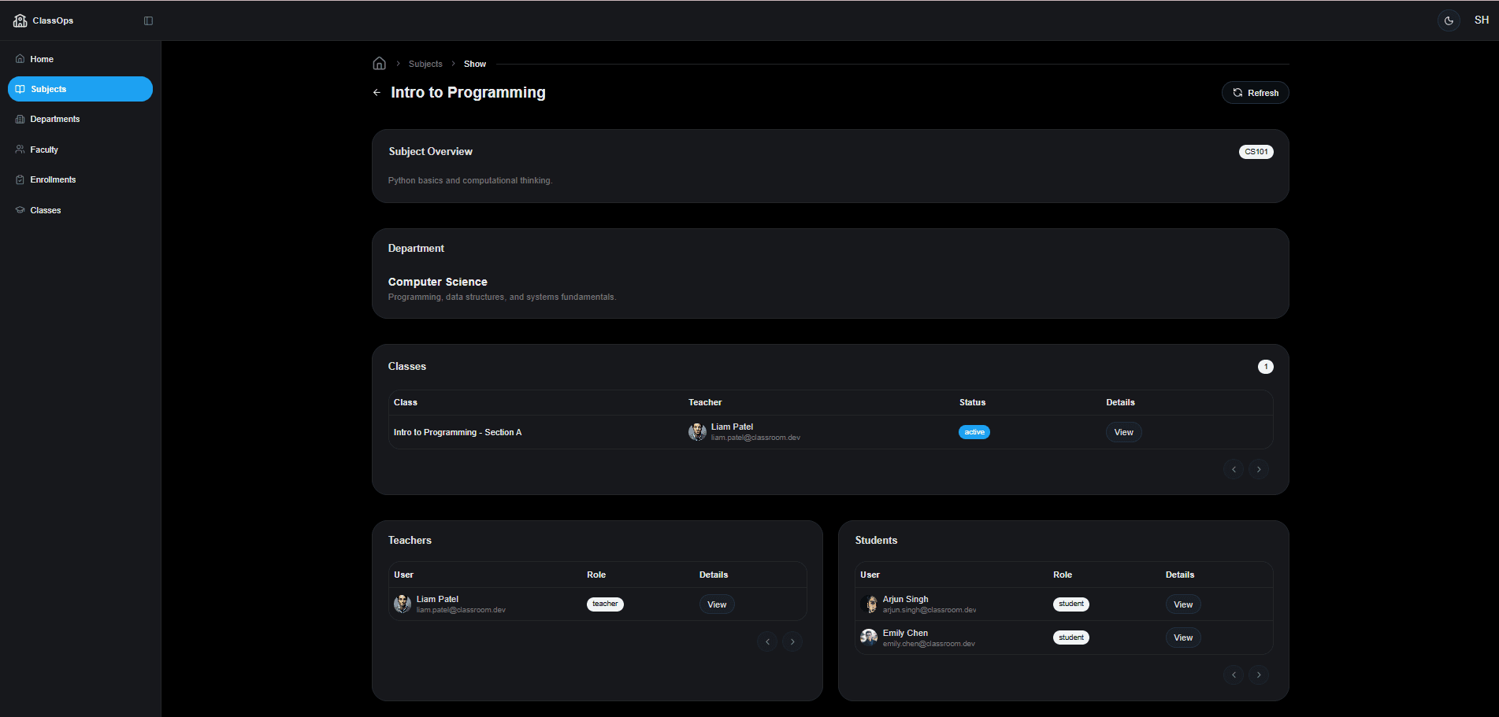This screenshot has height=717, width=1499.
Task: Click Arjun Singh's avatar
Action: tap(870, 604)
